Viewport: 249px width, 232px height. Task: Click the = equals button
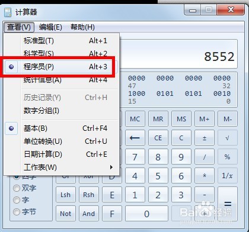228,204
